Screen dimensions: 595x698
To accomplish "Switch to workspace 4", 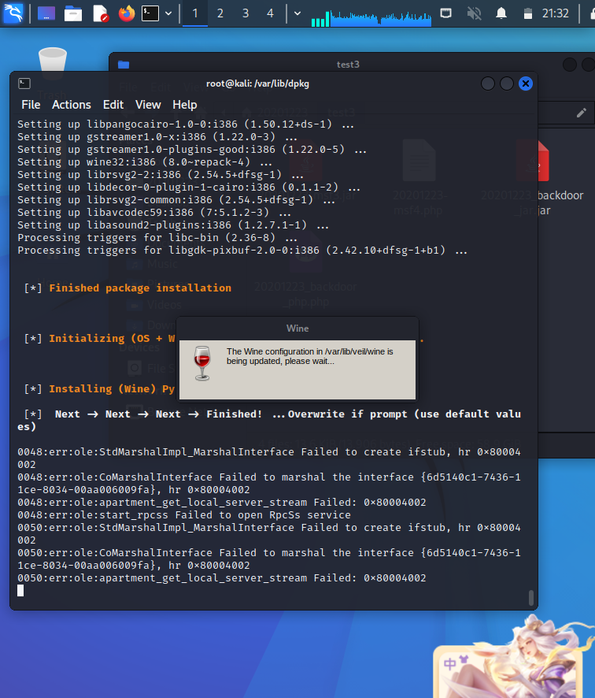I will 270,13.
